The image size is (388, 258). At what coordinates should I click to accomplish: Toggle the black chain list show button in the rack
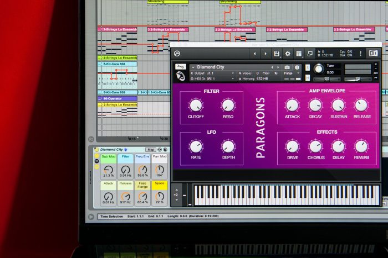97,161
